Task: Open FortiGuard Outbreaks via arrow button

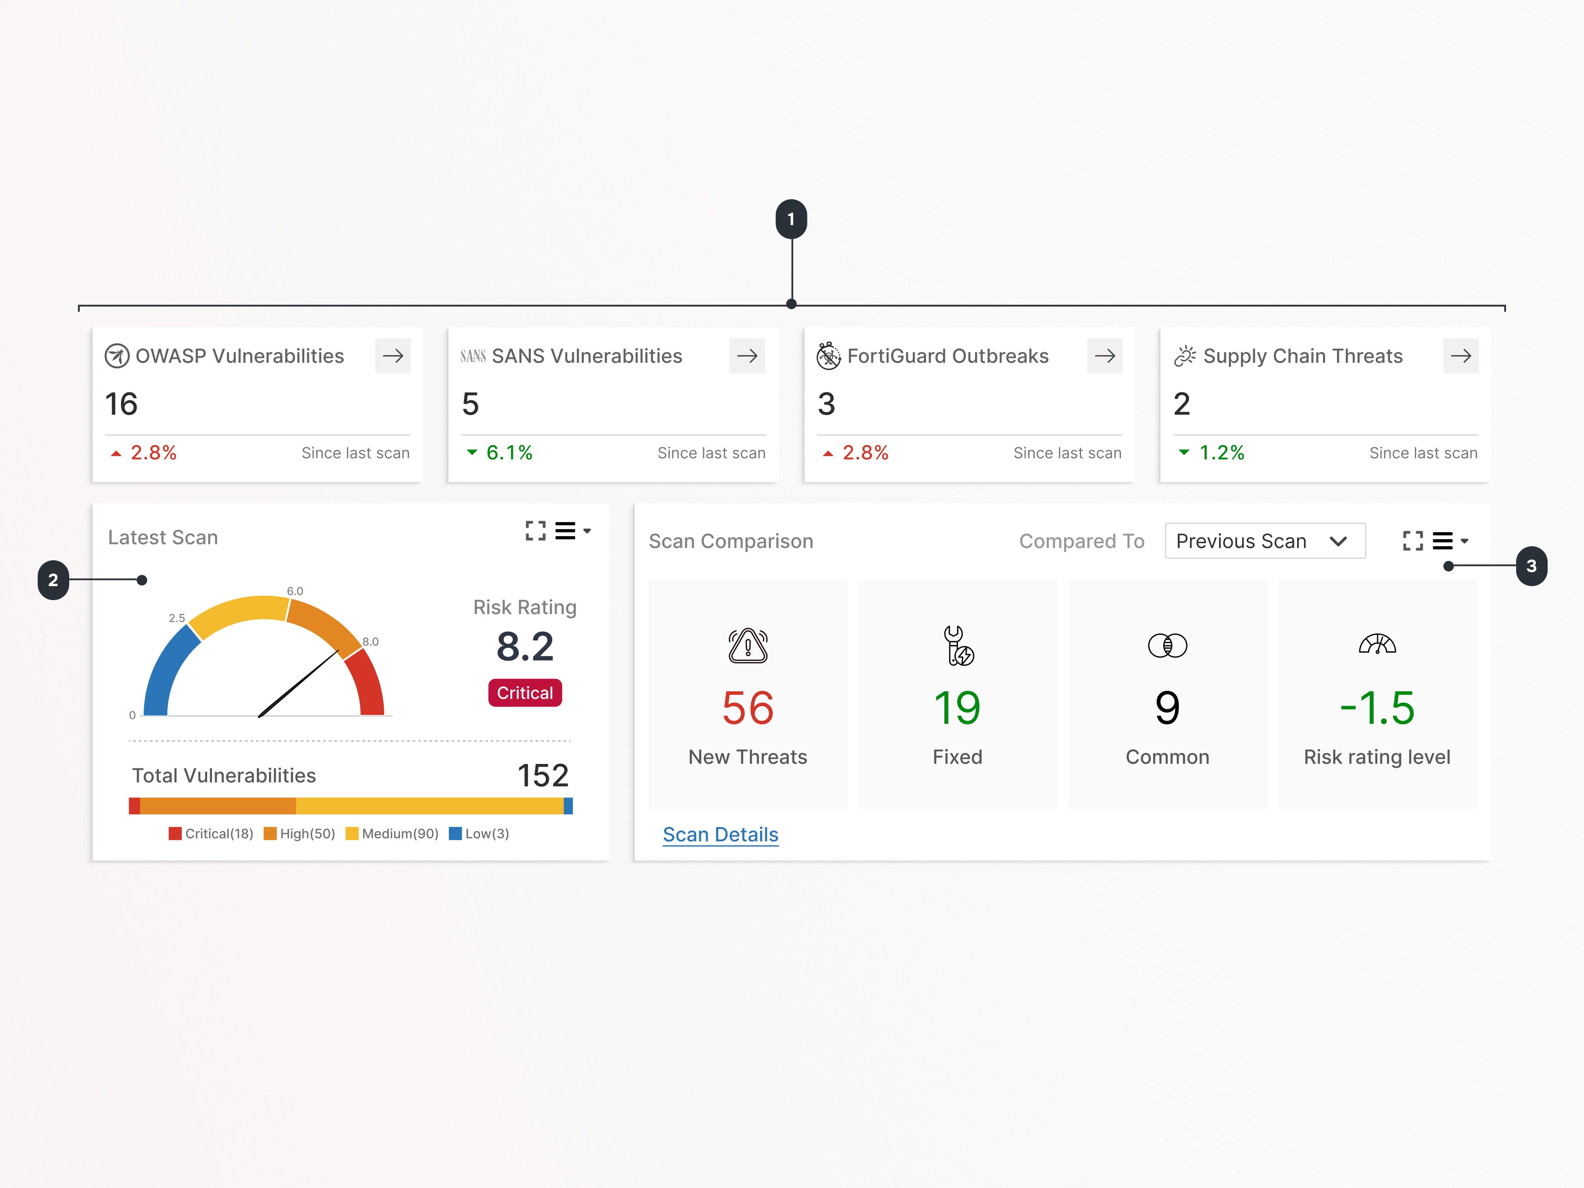Action: [x=1105, y=356]
